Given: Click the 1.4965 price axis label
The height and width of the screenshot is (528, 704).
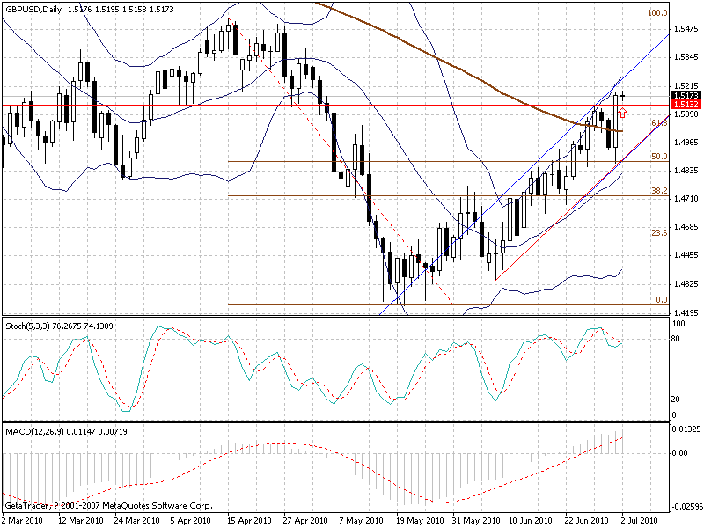Looking at the screenshot, I should [686, 143].
